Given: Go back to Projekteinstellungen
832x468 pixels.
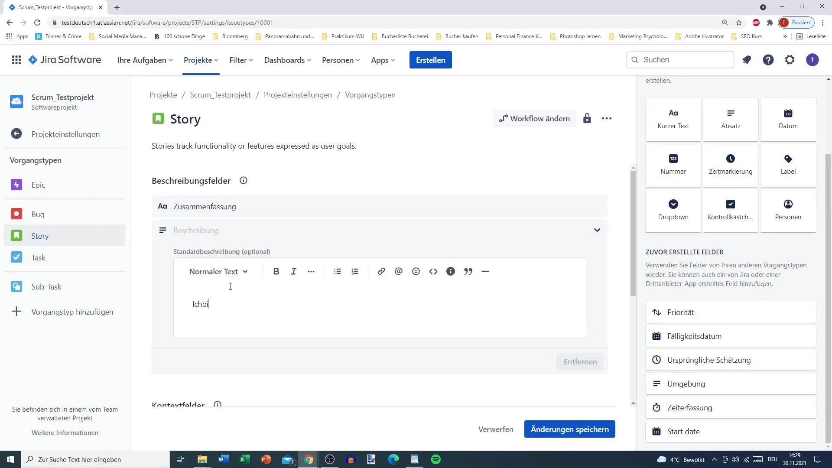Looking at the screenshot, I should [x=65, y=134].
